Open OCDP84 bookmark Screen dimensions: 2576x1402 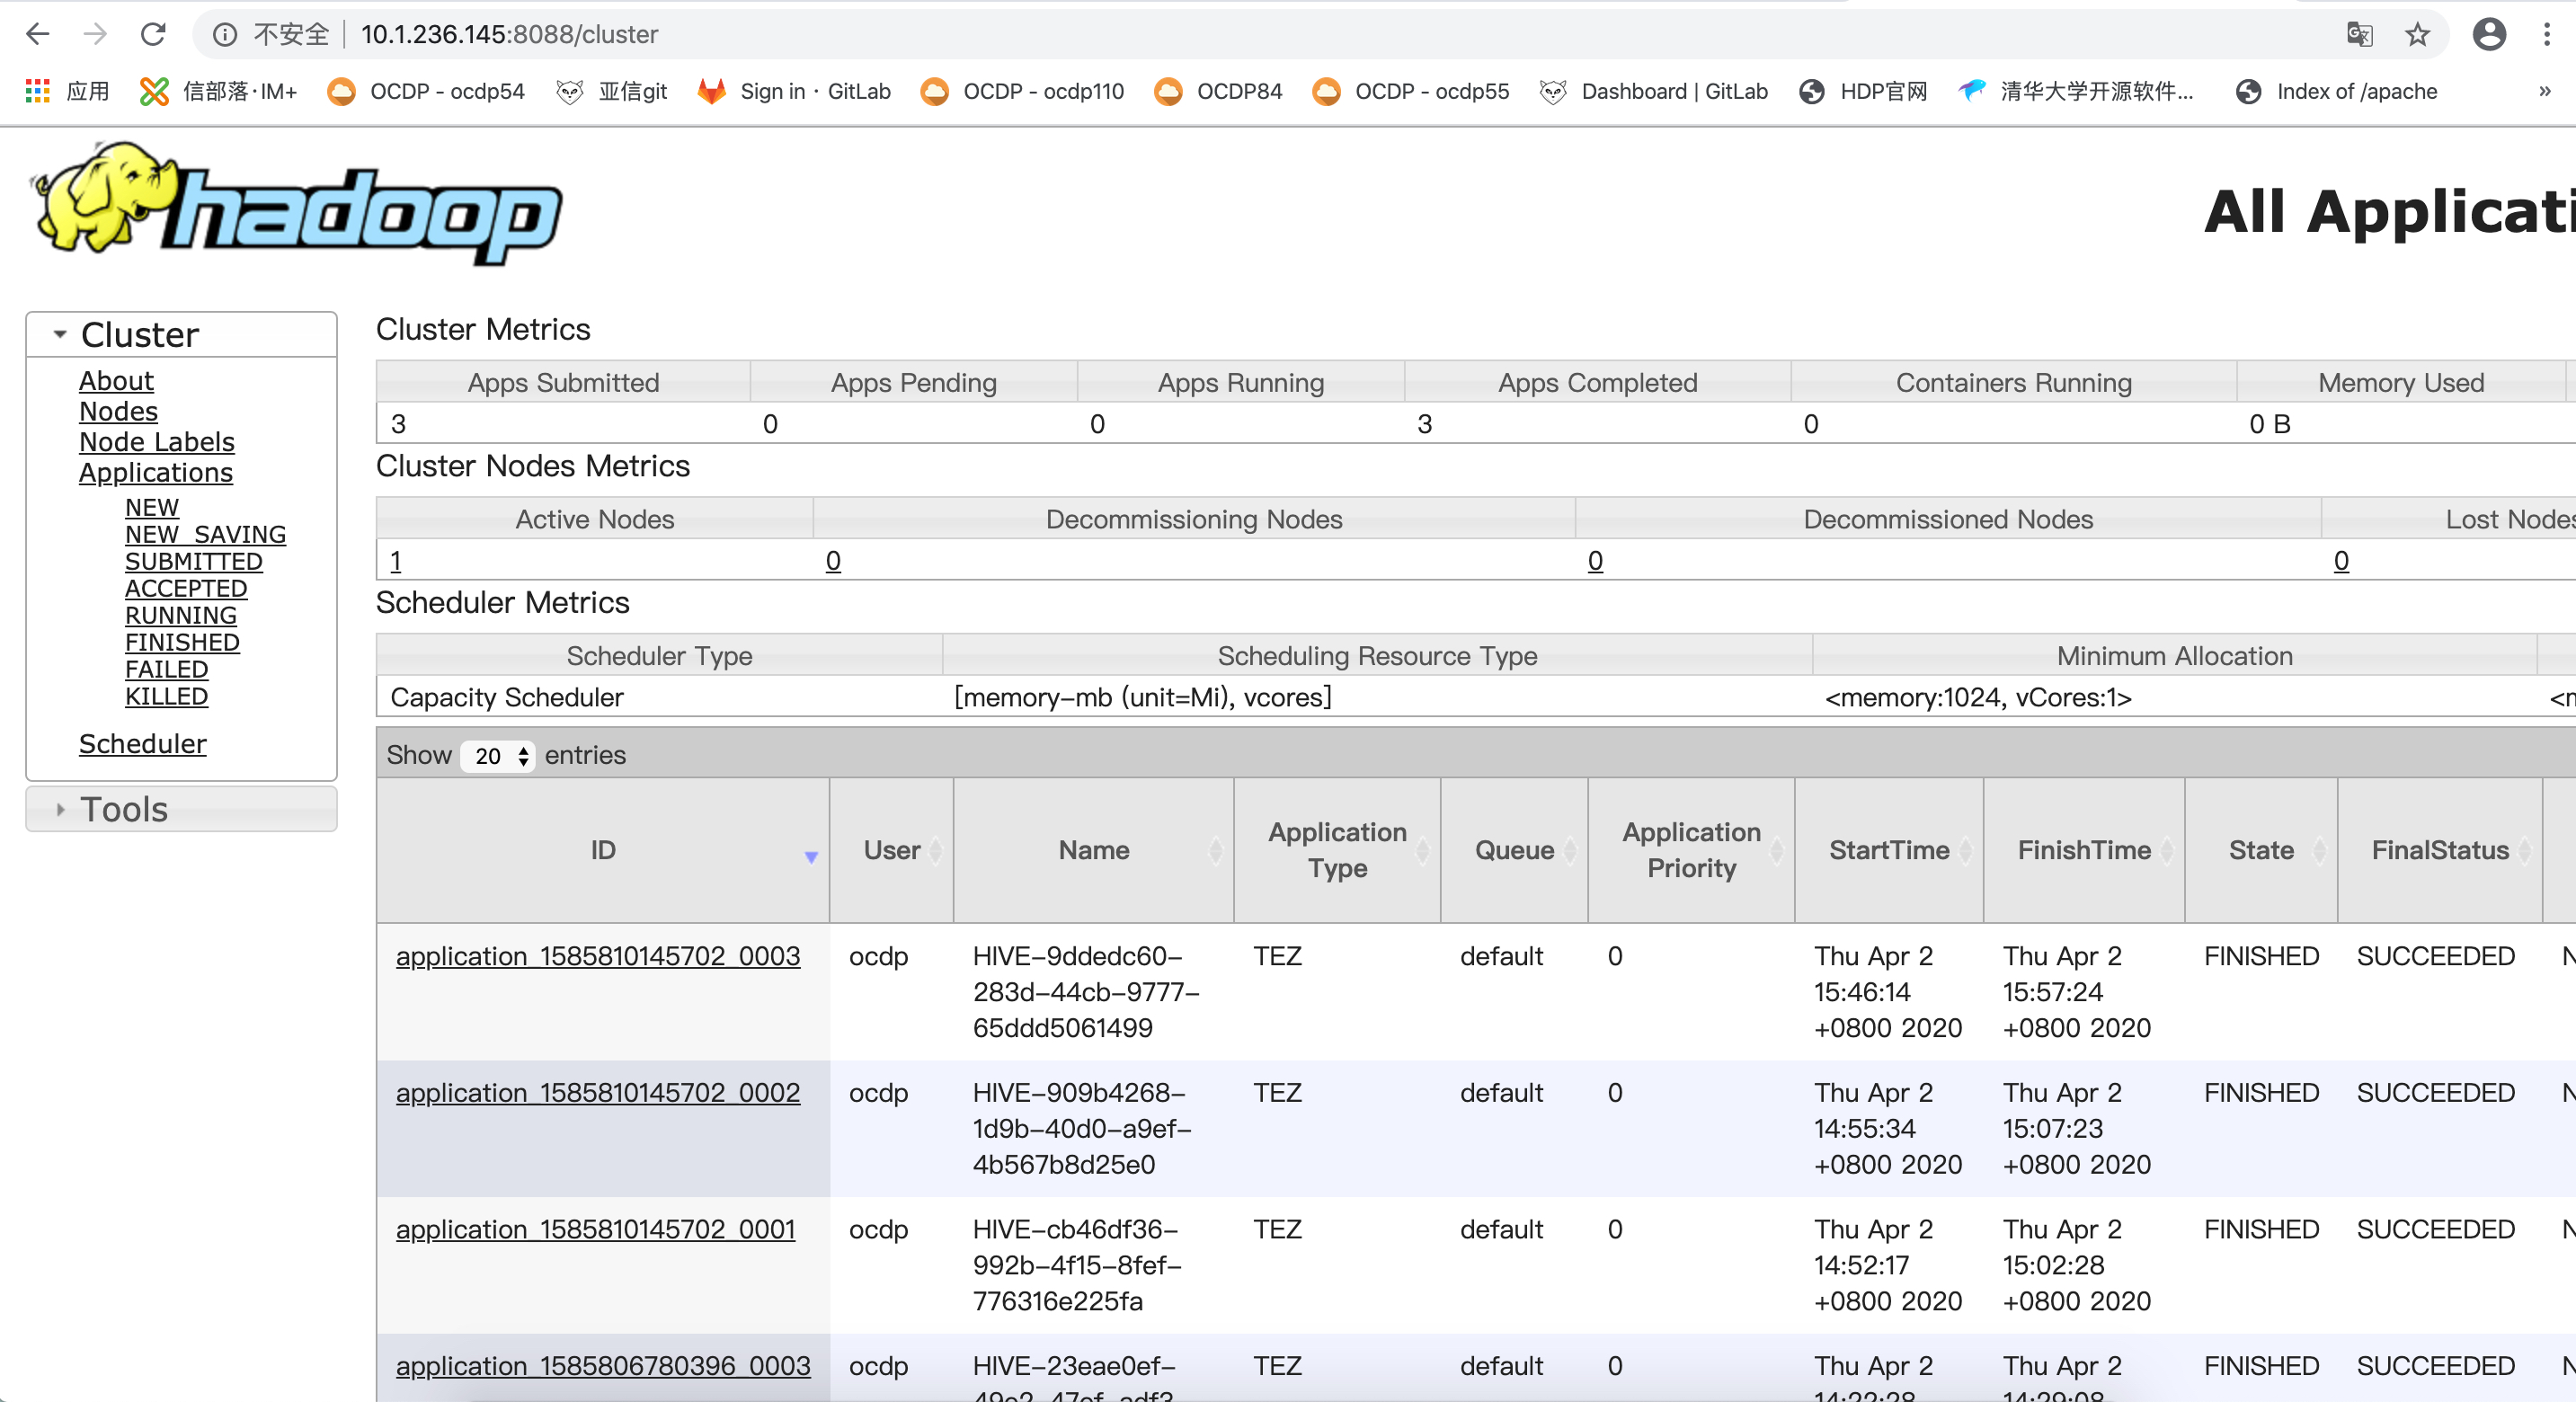point(1218,91)
